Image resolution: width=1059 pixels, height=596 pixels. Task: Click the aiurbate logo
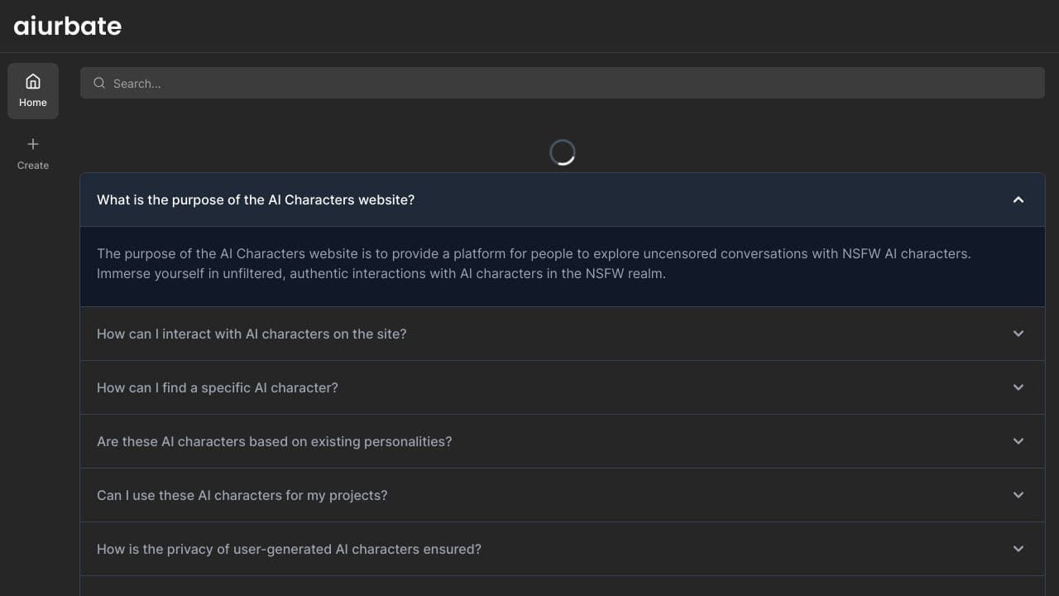(x=68, y=26)
